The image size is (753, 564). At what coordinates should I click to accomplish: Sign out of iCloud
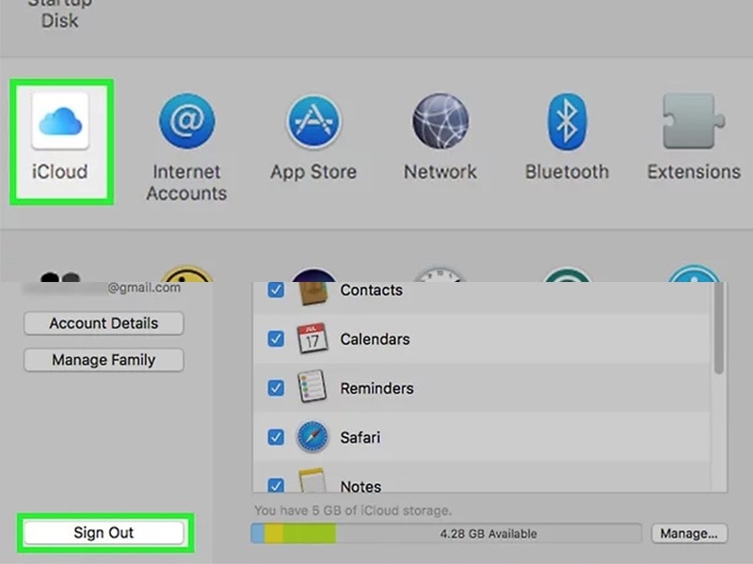[104, 532]
